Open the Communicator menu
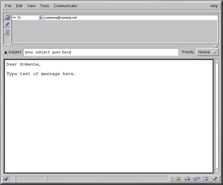 [65, 6]
